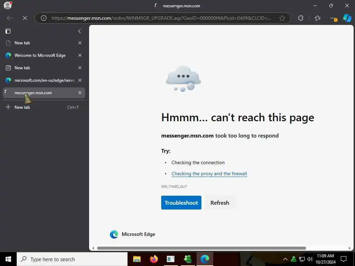Open the Messenger buddies taskbar icon
355x266 pixels.
(188, 259)
